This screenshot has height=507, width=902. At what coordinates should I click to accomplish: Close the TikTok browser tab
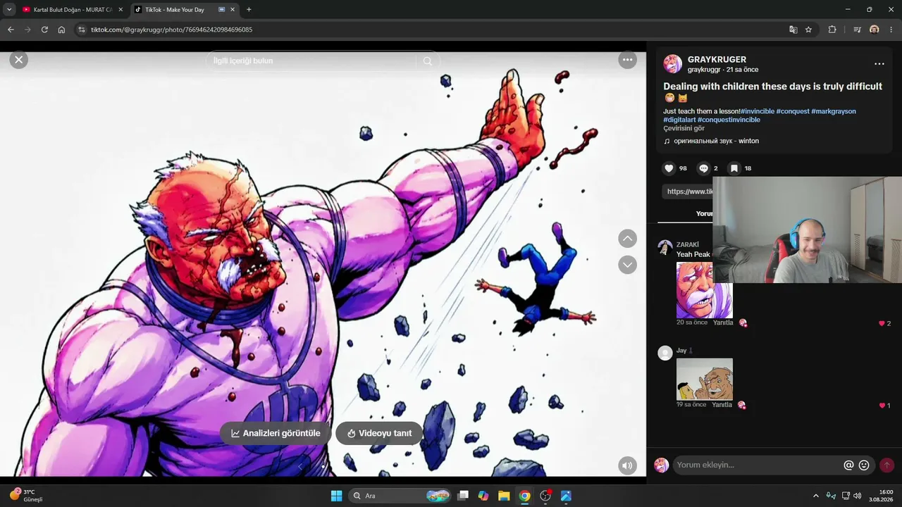(x=233, y=10)
